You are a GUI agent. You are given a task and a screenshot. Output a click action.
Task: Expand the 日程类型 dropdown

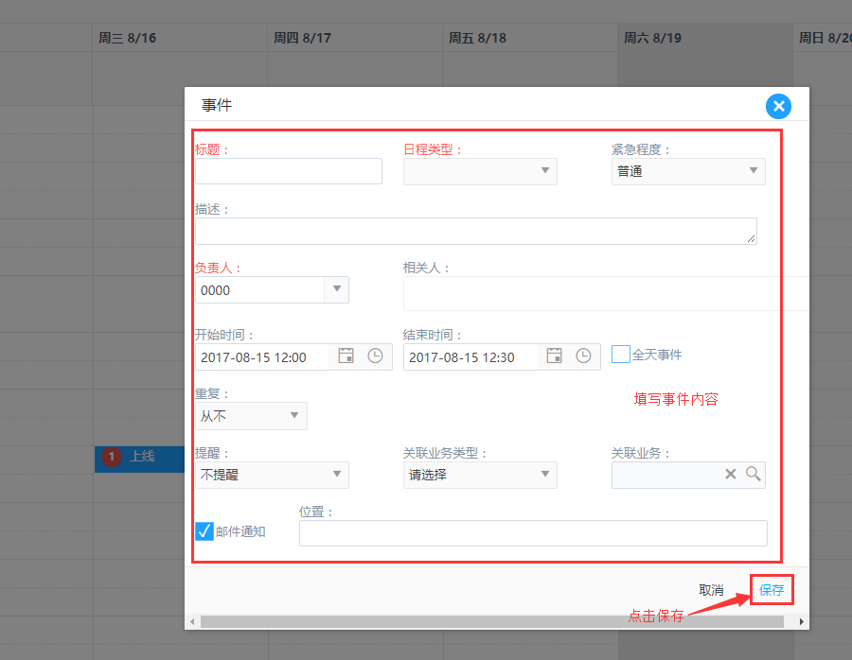pyautogui.click(x=545, y=171)
